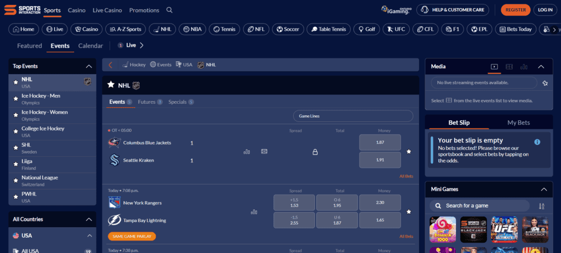This screenshot has height=253, width=561.
Task: Click the bet slip info icon
Action: [x=537, y=142]
